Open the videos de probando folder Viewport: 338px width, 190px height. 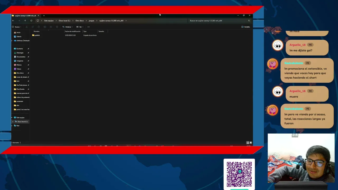tap(22, 97)
